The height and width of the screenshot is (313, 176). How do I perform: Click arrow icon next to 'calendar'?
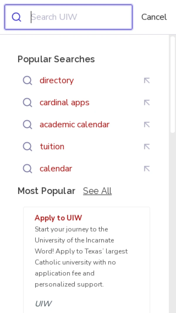(x=147, y=168)
